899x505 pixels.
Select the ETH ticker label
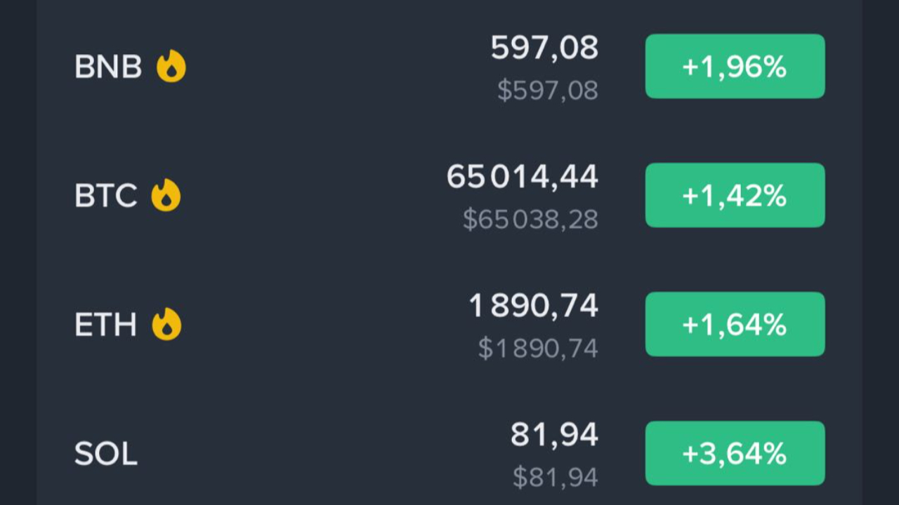click(x=105, y=325)
